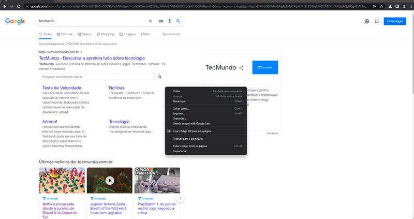This screenshot has height=219, width=414.
Task: Click the QR code icon in context menu
Action: tap(169, 131)
